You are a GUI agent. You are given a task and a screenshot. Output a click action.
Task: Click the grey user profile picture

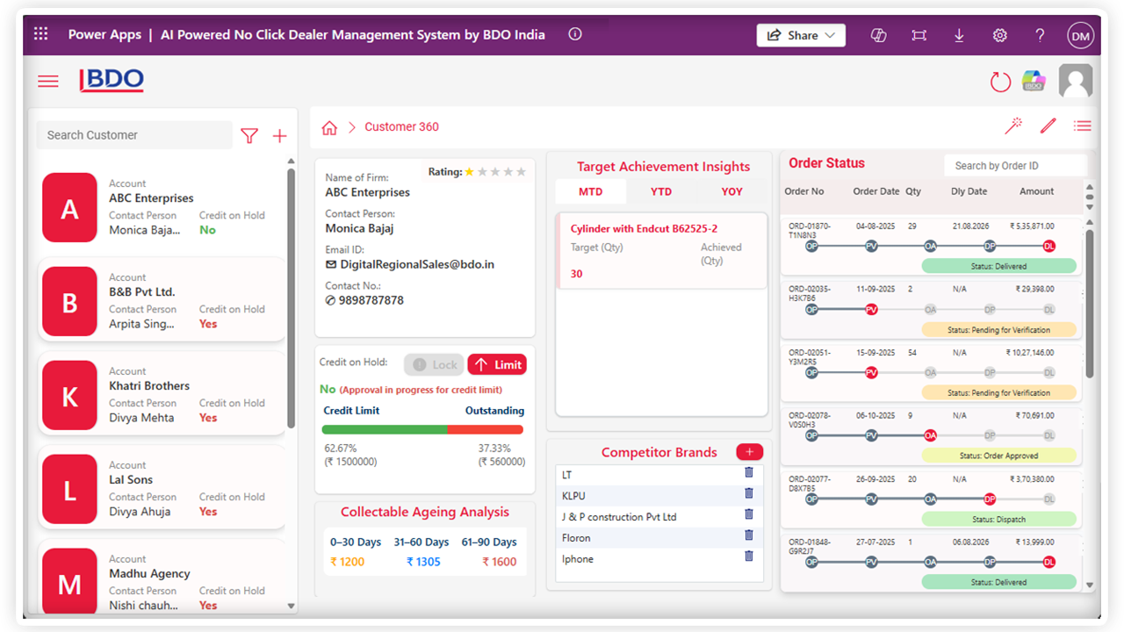click(x=1076, y=81)
